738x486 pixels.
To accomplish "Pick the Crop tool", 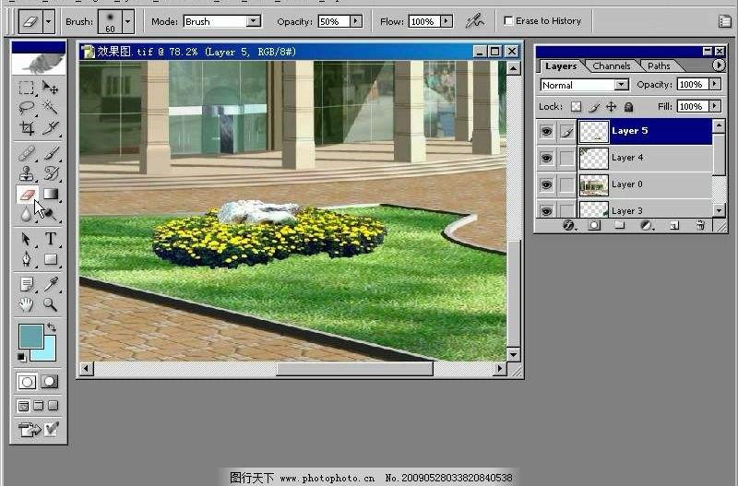I will tap(26, 128).
